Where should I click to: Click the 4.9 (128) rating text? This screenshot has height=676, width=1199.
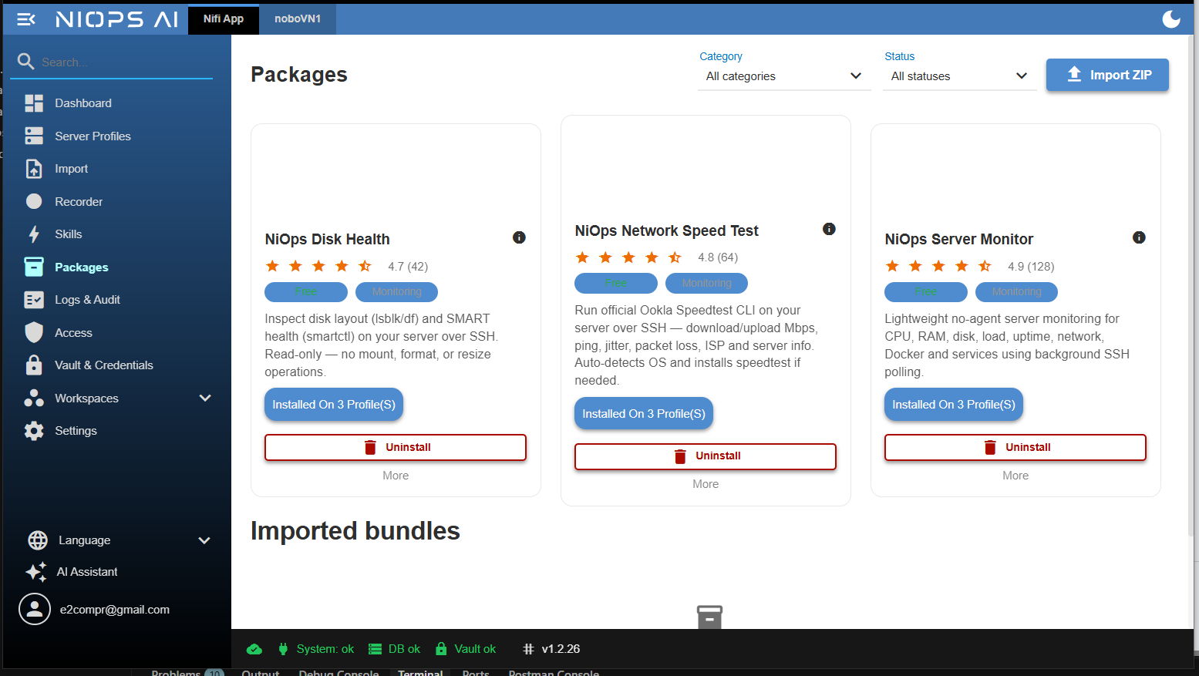[x=1031, y=267]
